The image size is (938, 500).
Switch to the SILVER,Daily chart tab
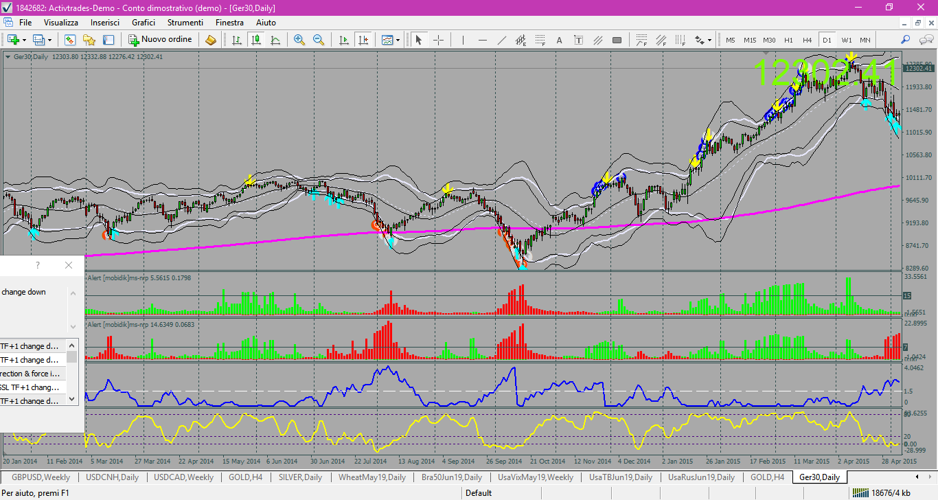coord(299,477)
